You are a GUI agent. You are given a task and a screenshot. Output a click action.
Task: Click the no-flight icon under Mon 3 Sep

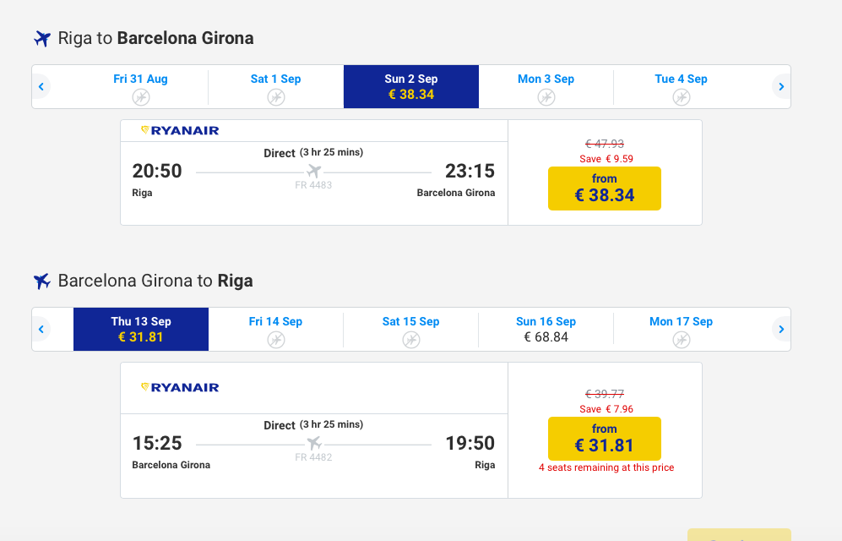point(546,97)
